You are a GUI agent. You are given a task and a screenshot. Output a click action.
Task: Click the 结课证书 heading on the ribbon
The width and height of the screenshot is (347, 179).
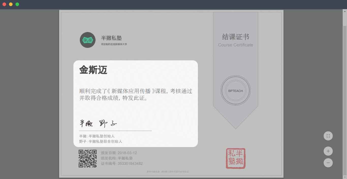[x=235, y=37]
